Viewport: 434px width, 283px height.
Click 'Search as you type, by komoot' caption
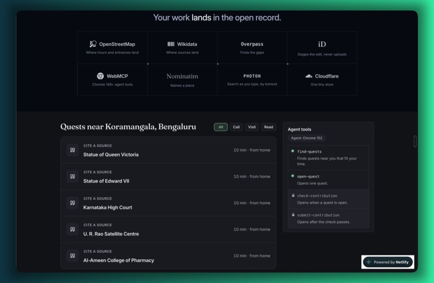(x=252, y=84)
